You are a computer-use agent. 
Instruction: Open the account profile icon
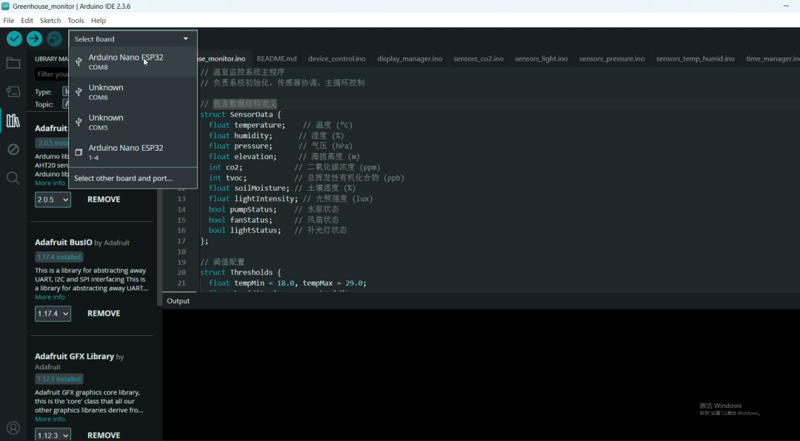13,428
